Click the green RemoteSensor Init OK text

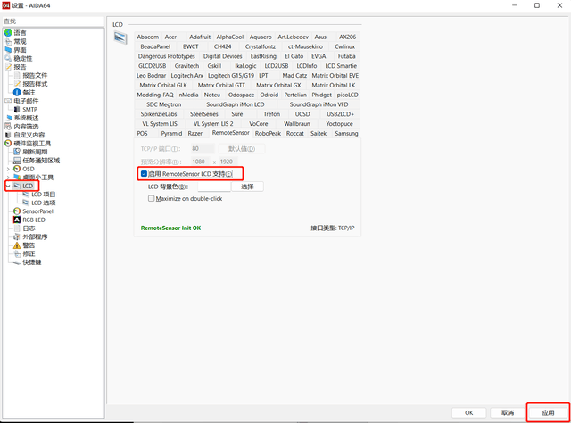[170, 228]
